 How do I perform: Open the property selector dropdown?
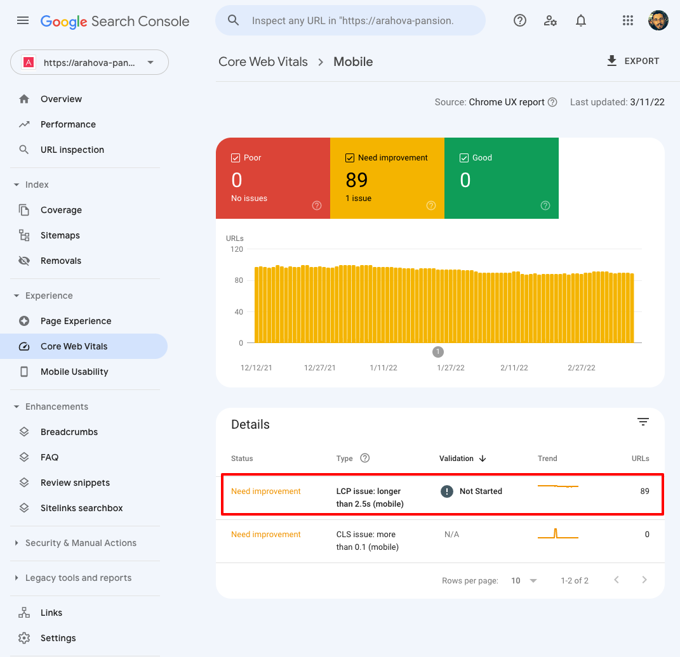click(90, 62)
